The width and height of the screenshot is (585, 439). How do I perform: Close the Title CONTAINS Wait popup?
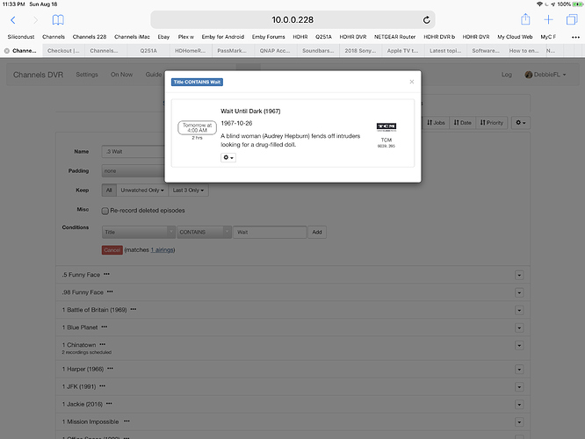pyautogui.click(x=411, y=82)
